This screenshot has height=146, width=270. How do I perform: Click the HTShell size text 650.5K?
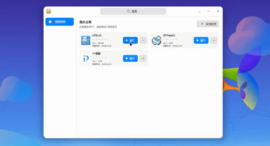tap(98, 43)
